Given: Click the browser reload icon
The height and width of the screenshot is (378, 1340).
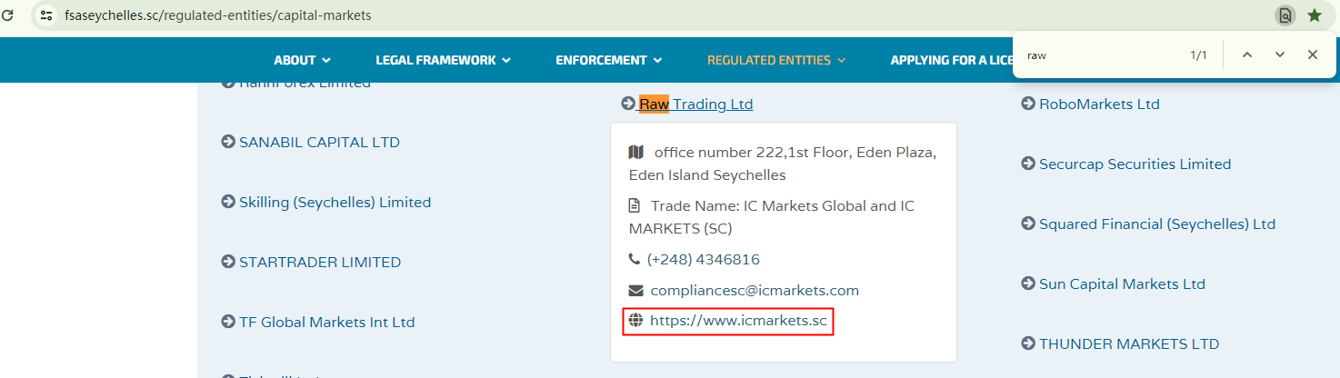Looking at the screenshot, I should point(8,15).
